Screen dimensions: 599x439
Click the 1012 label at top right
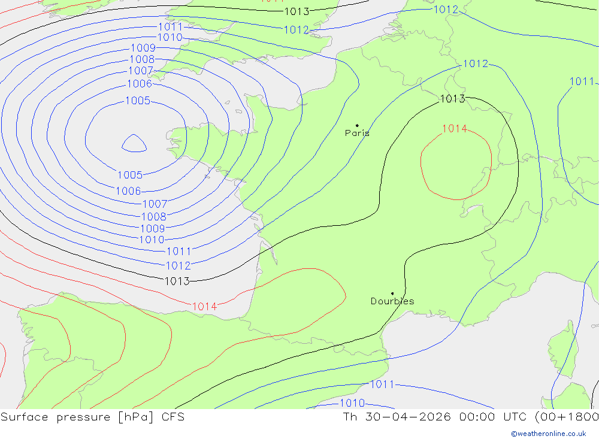446,10
